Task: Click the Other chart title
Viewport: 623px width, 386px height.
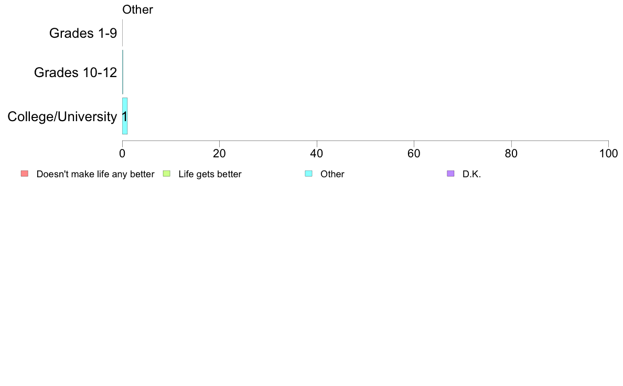Action: (x=137, y=9)
